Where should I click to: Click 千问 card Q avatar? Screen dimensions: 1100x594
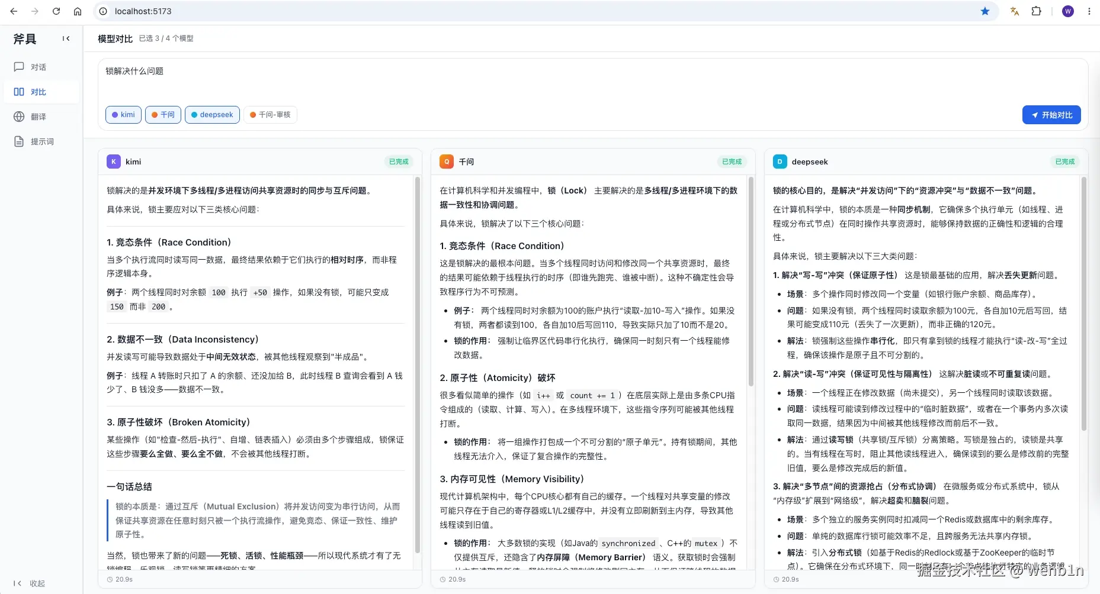447,162
